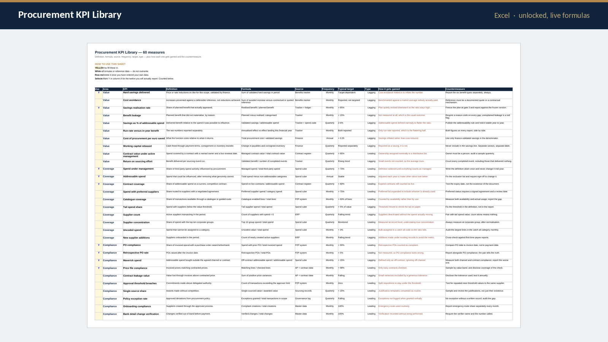Select the "Maverick spend" KPI cell
This screenshot has height=342, width=608.
click(x=144, y=263)
